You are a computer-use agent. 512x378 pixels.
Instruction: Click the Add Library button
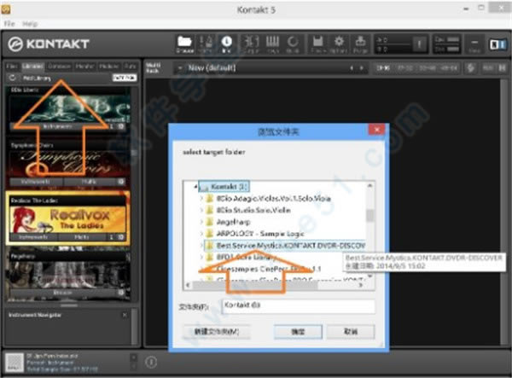(x=37, y=78)
